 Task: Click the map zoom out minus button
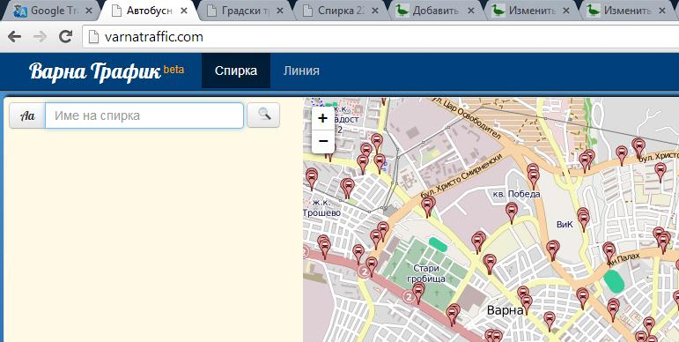coord(322,141)
